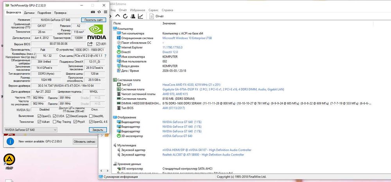Click the Отчёт toolbar button label
This screenshot has height=182, width=391.
point(160,16)
